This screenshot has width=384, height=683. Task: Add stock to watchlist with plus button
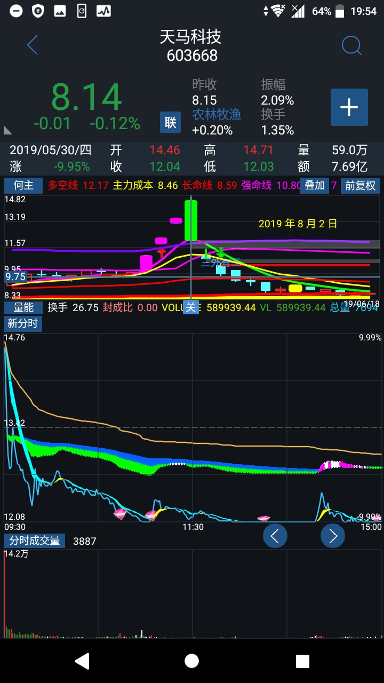[x=349, y=107]
